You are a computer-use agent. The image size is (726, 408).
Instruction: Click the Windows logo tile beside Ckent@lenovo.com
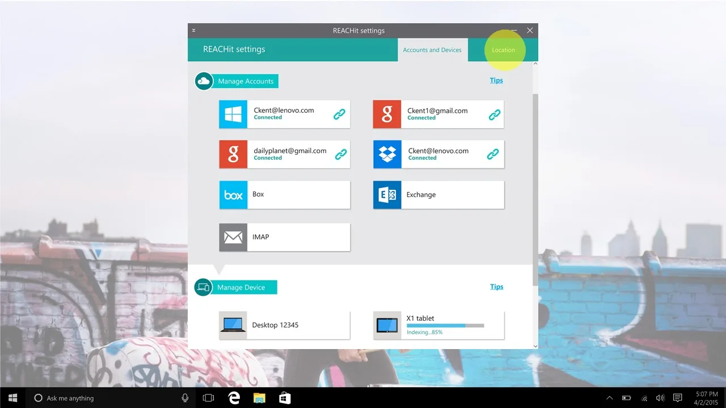point(233,114)
